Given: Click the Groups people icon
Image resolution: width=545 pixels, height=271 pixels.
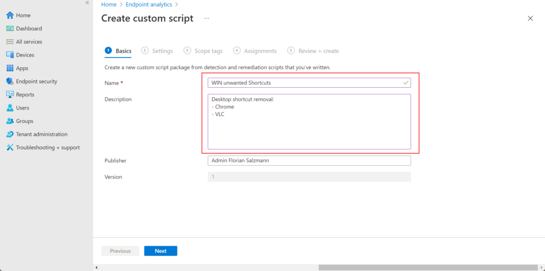Looking at the screenshot, I should [x=10, y=121].
